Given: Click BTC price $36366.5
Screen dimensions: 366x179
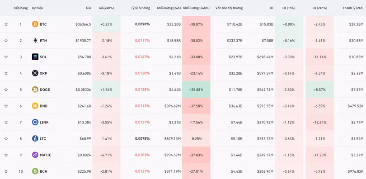Looking at the screenshot, I should pos(83,24).
